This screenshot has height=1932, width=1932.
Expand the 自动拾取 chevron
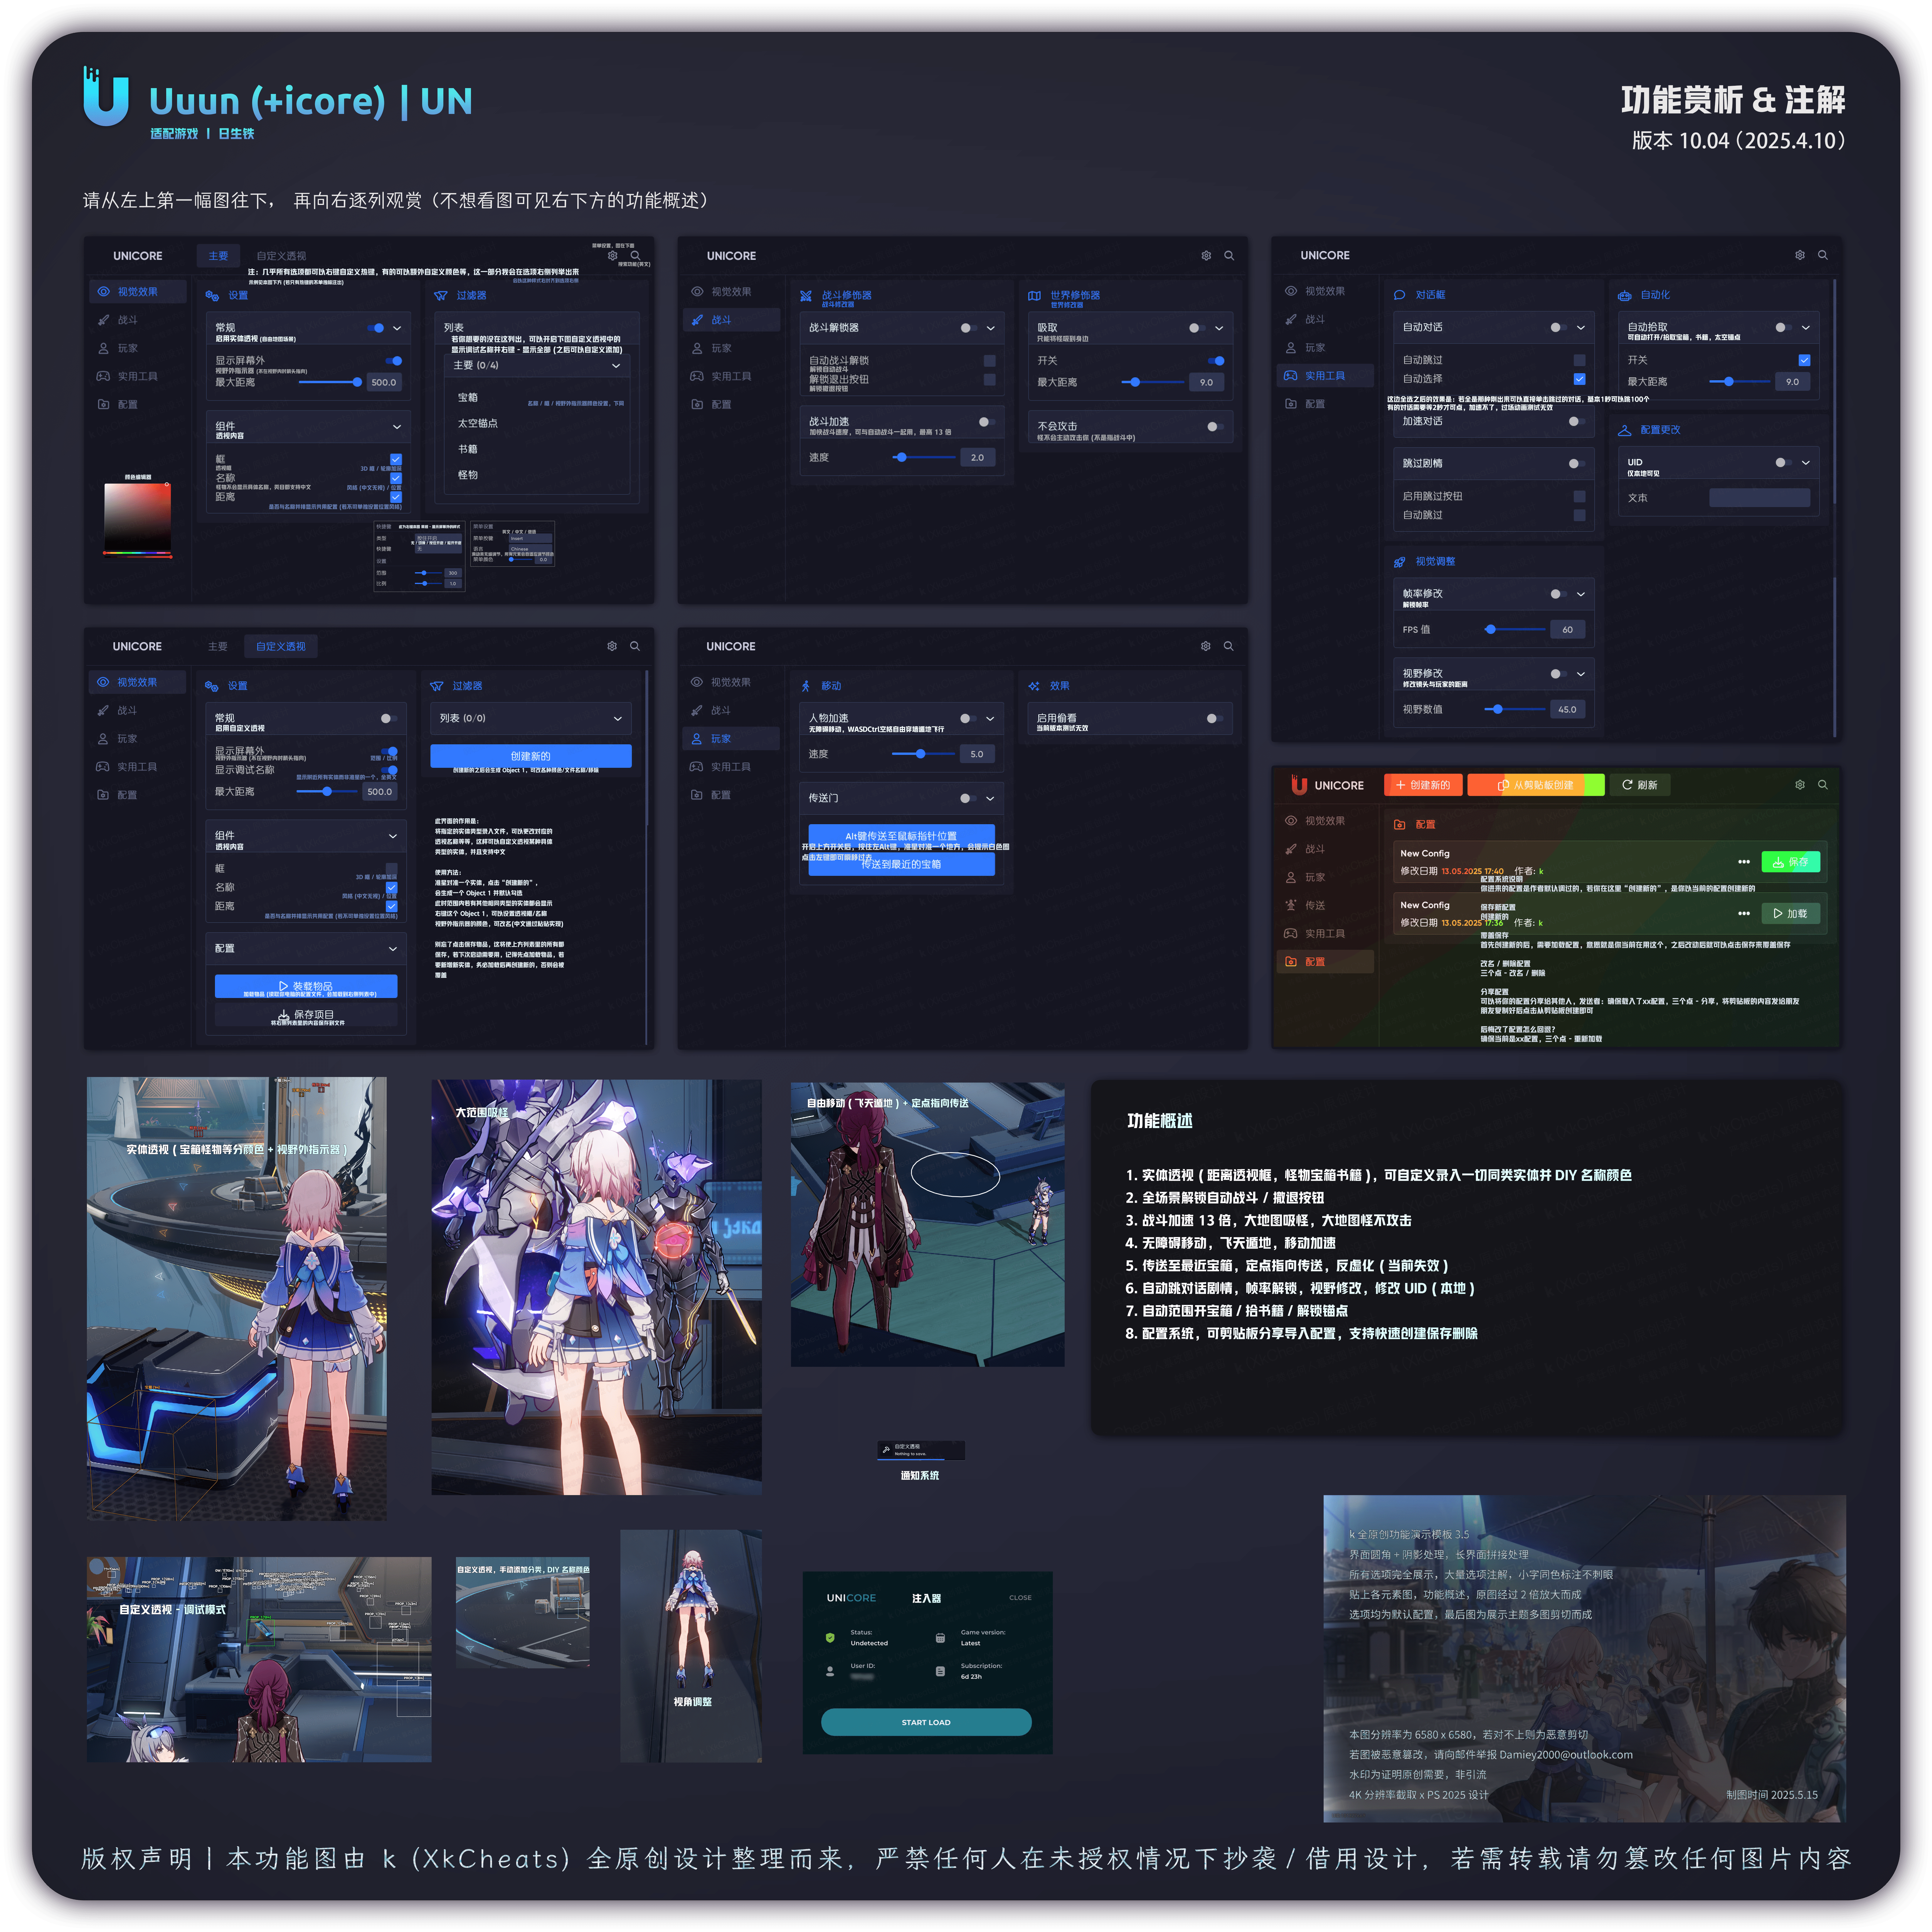pyautogui.click(x=1806, y=328)
